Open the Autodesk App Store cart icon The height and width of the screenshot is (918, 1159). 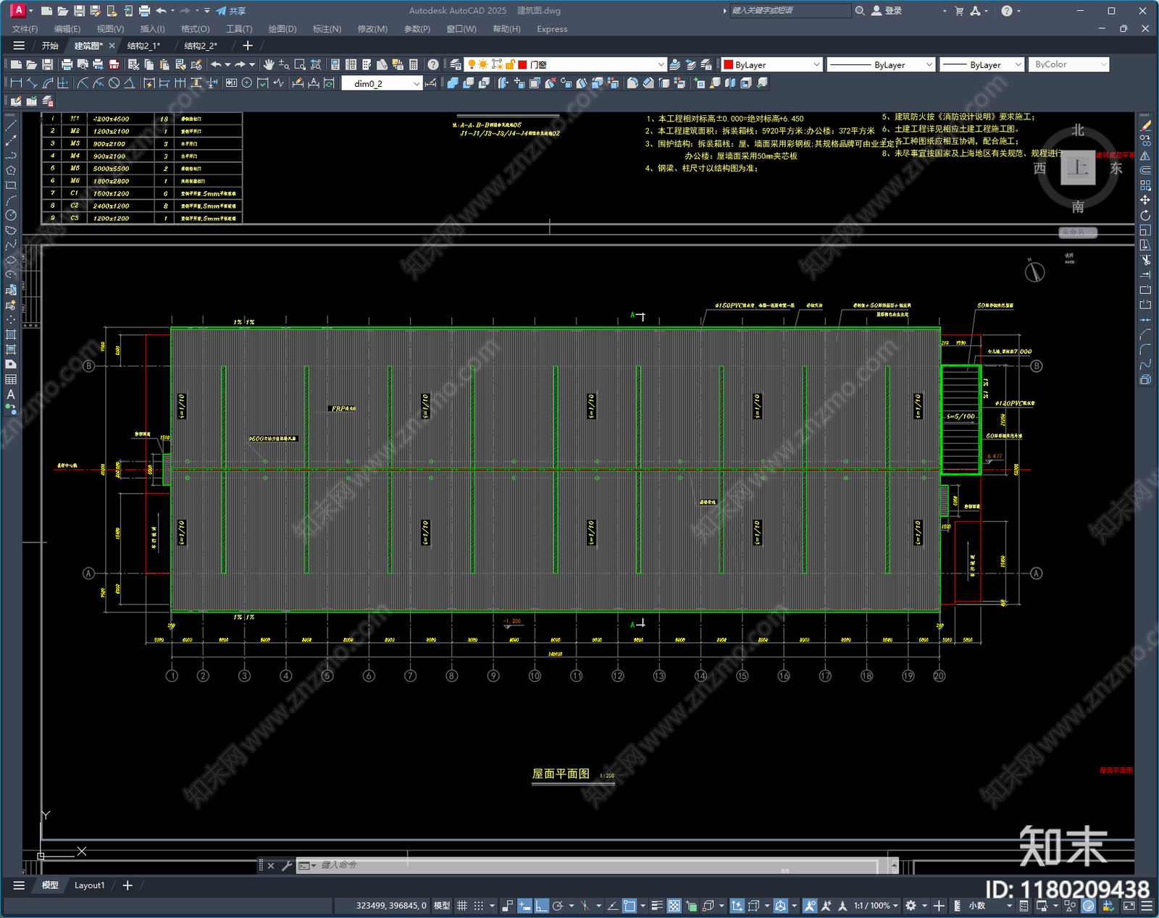tap(959, 11)
